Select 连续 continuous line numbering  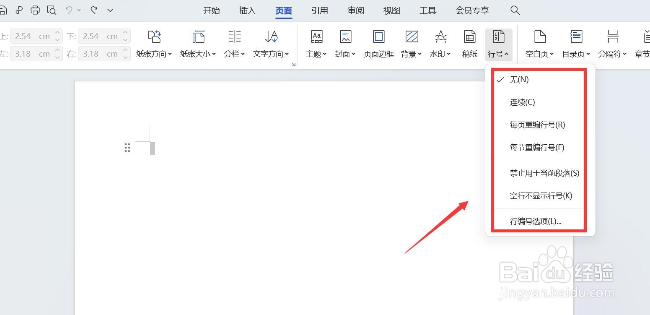522,102
